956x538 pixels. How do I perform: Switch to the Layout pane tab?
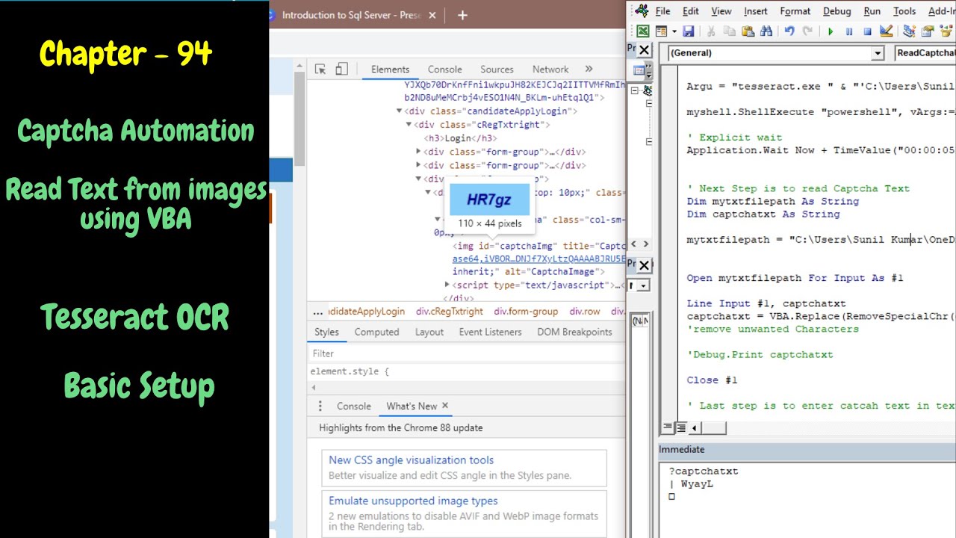click(429, 332)
